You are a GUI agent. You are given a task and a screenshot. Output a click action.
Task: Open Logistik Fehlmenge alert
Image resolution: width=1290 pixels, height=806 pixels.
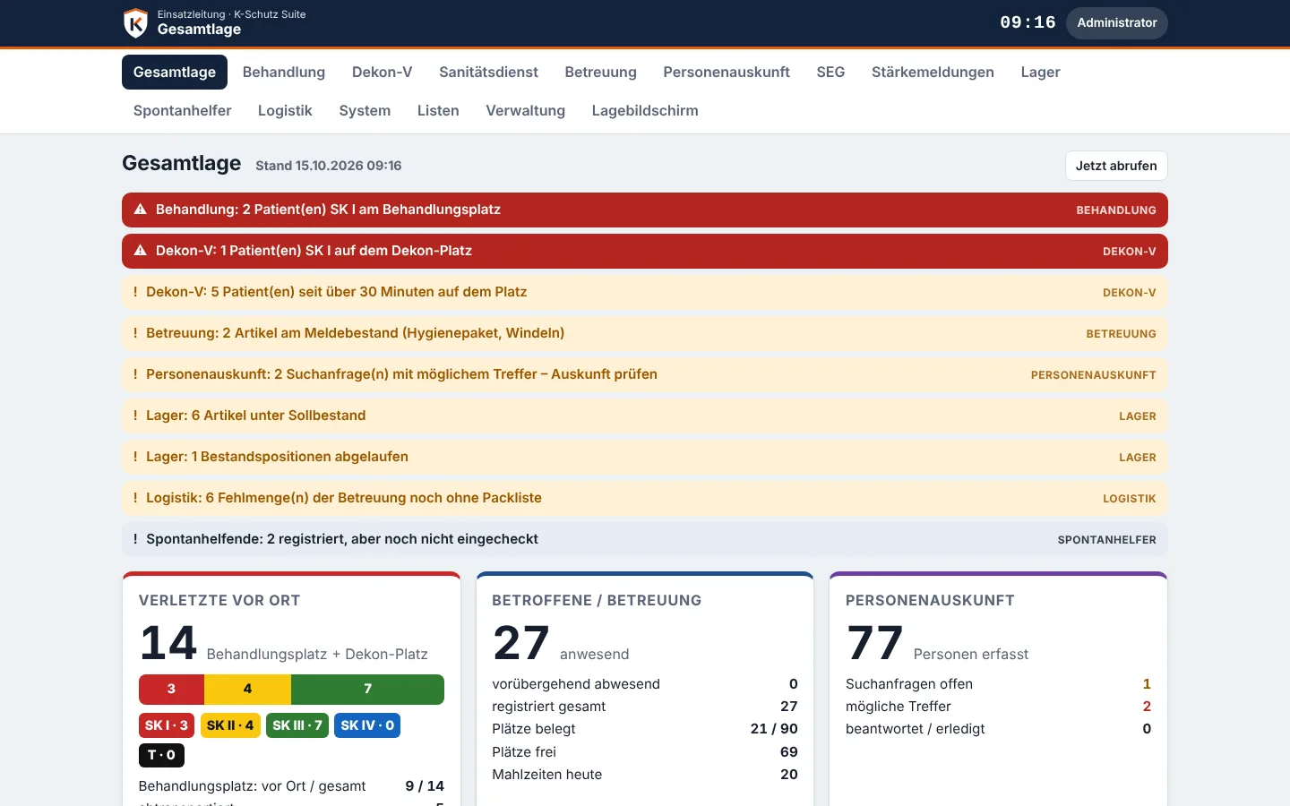pyautogui.click(x=645, y=498)
